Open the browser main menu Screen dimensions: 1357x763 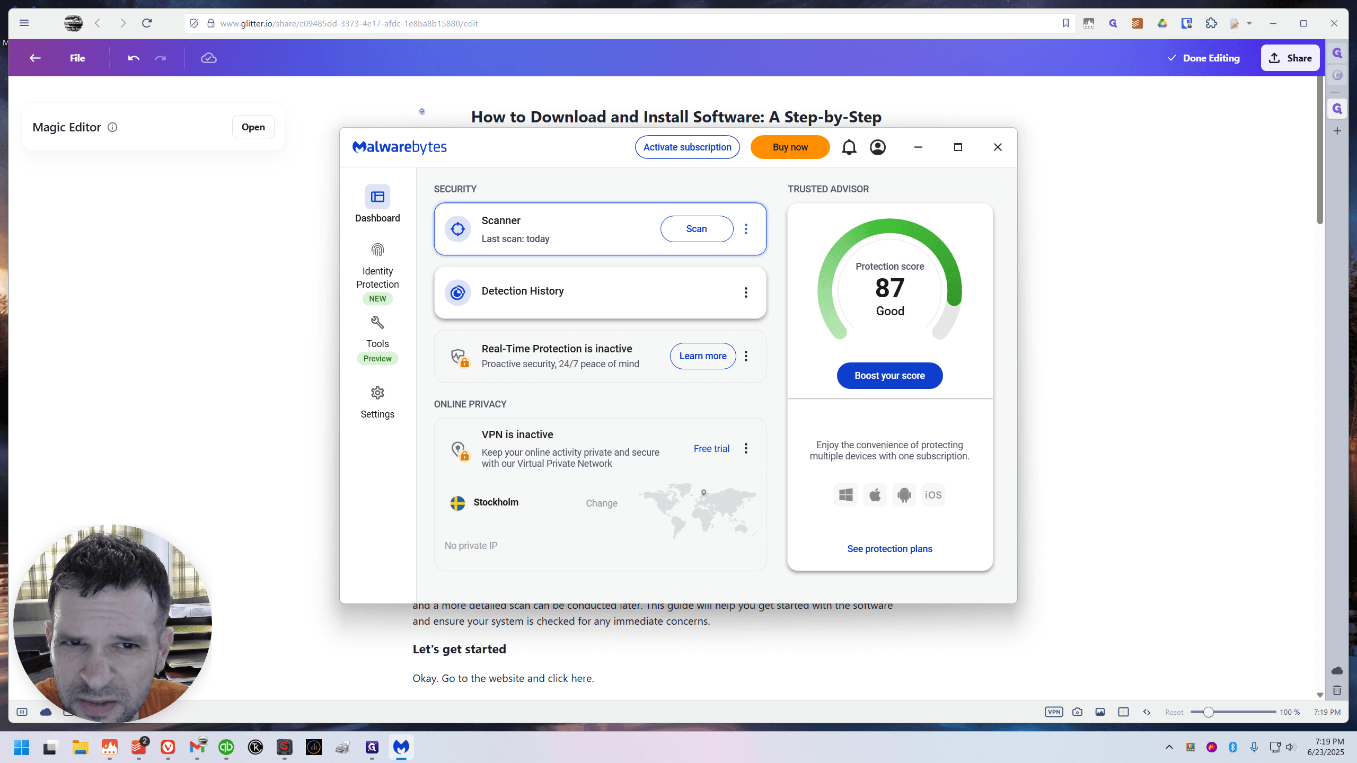(x=24, y=23)
